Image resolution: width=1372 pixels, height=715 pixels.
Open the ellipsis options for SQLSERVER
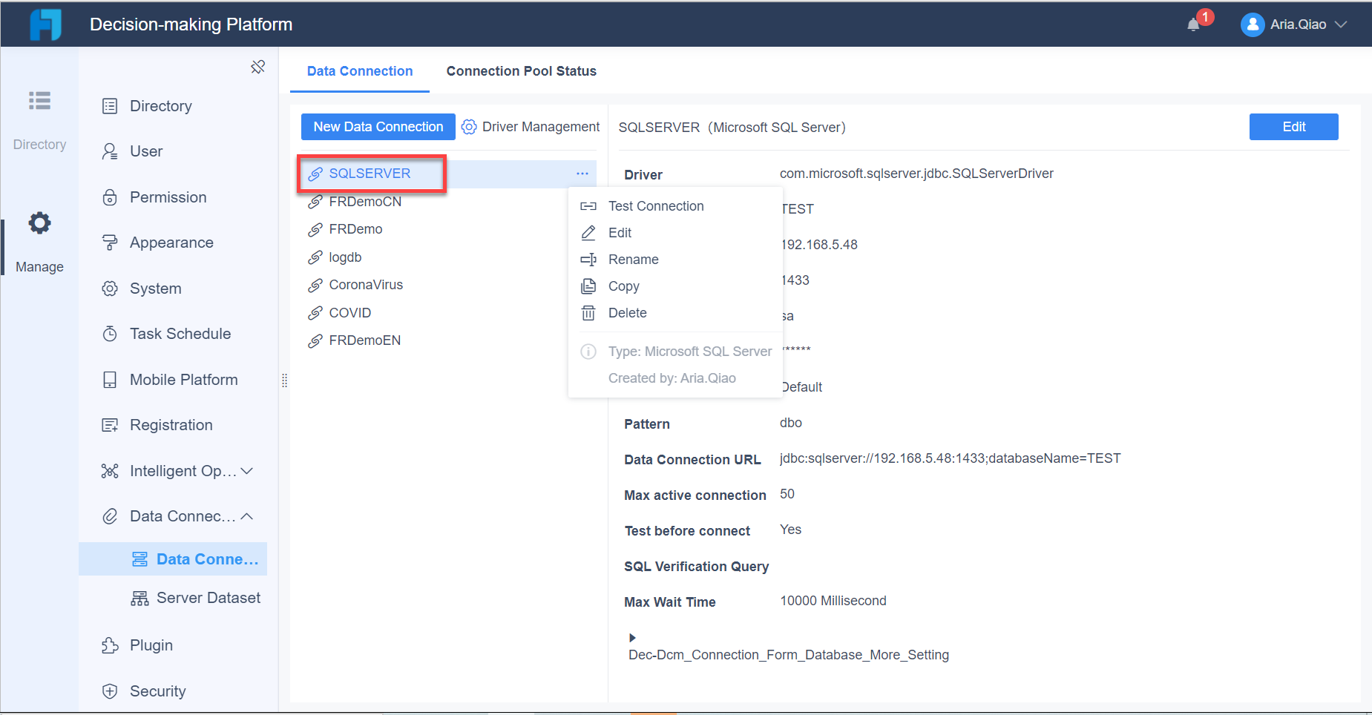click(x=582, y=173)
